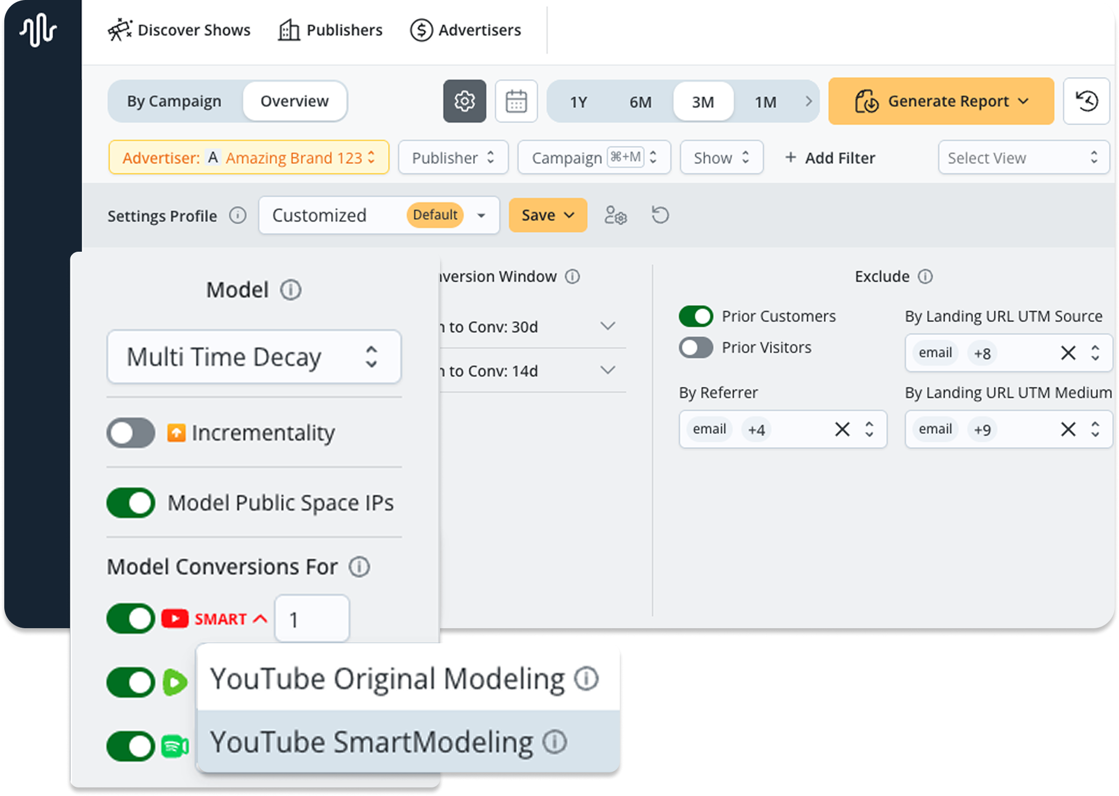Screen dimensions: 1119x796
Task: Click Add Filter
Action: (830, 158)
